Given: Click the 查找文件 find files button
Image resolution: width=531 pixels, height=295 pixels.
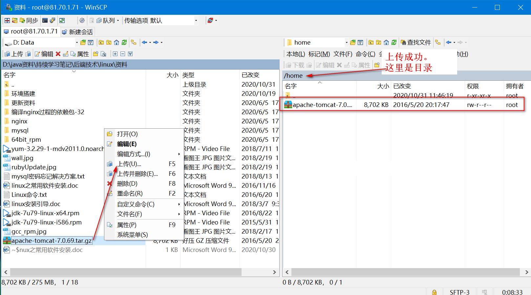Looking at the screenshot, I should click(x=416, y=42).
